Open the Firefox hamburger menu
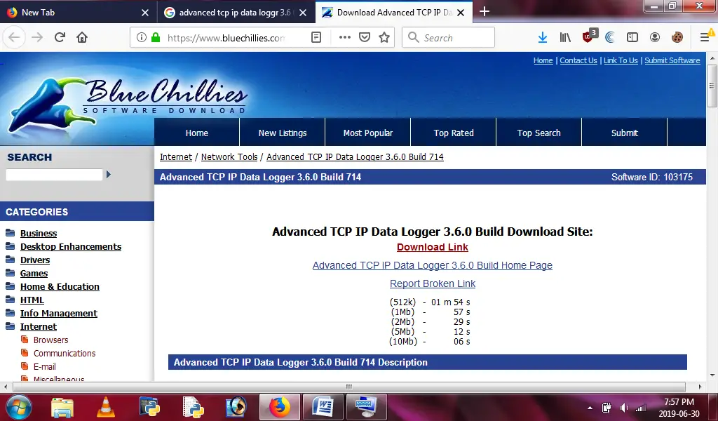The width and height of the screenshot is (718, 421). [x=706, y=36]
